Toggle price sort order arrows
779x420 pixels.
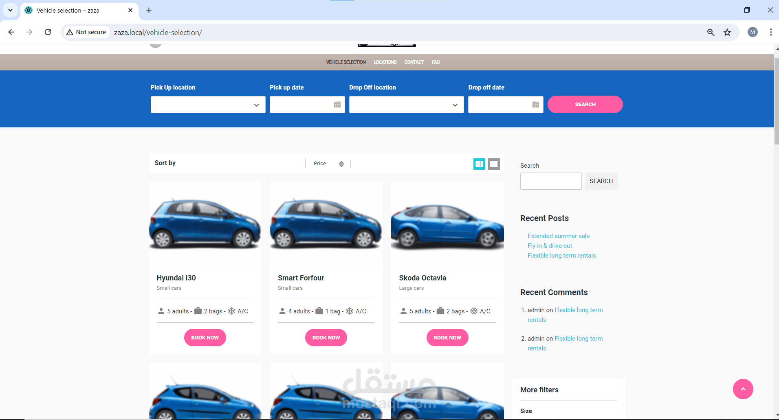tap(341, 164)
